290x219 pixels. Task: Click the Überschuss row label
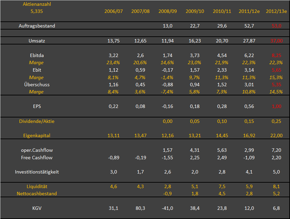[x=37, y=85]
